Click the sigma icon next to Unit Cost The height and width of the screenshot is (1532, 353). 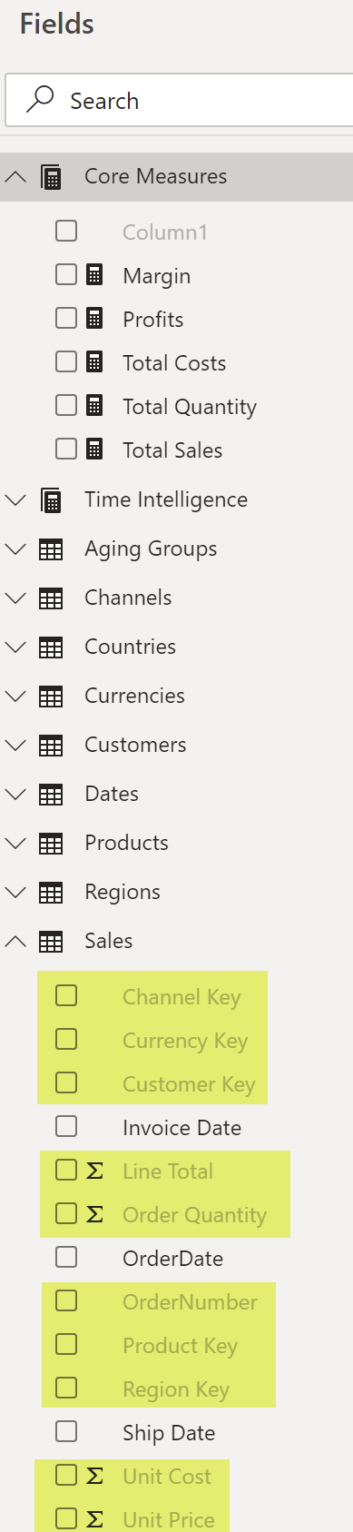tap(94, 1477)
